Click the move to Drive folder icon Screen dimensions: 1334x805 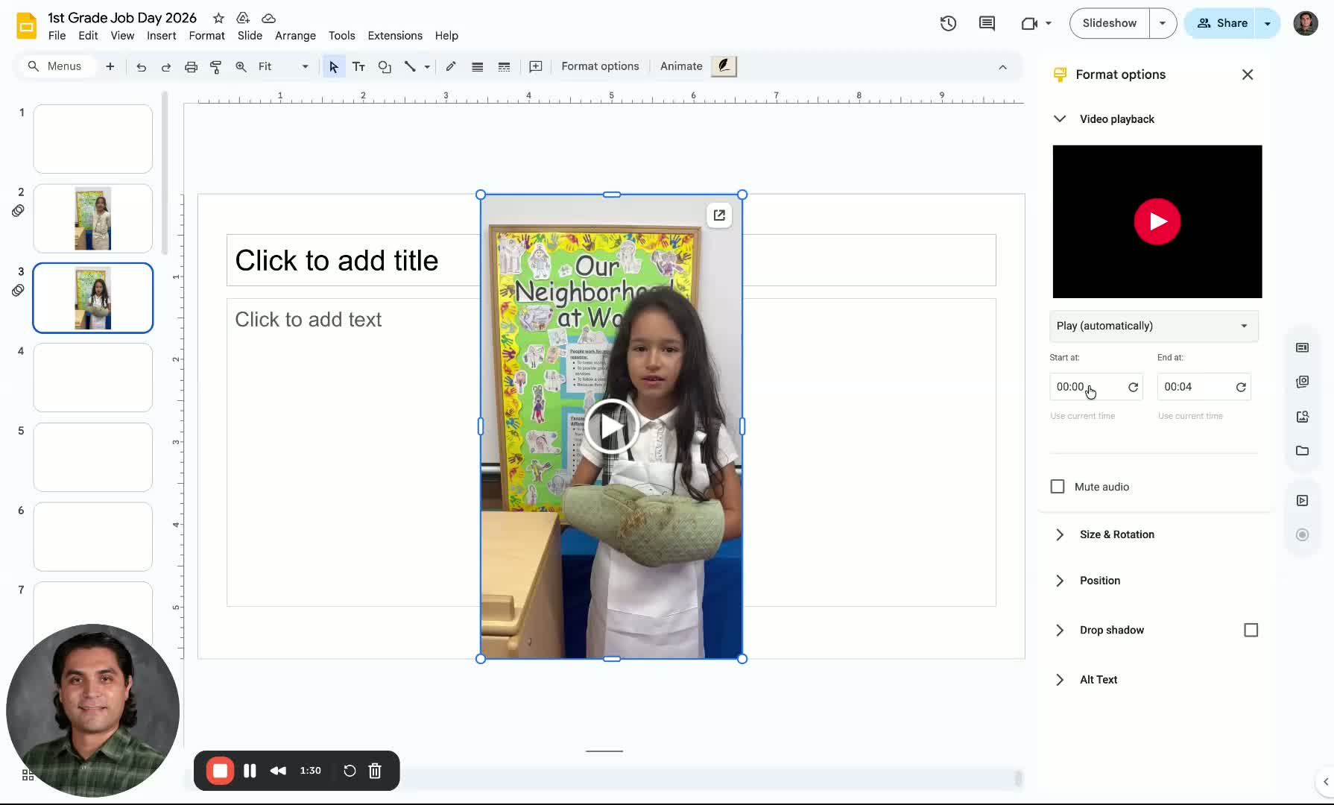[243, 18]
